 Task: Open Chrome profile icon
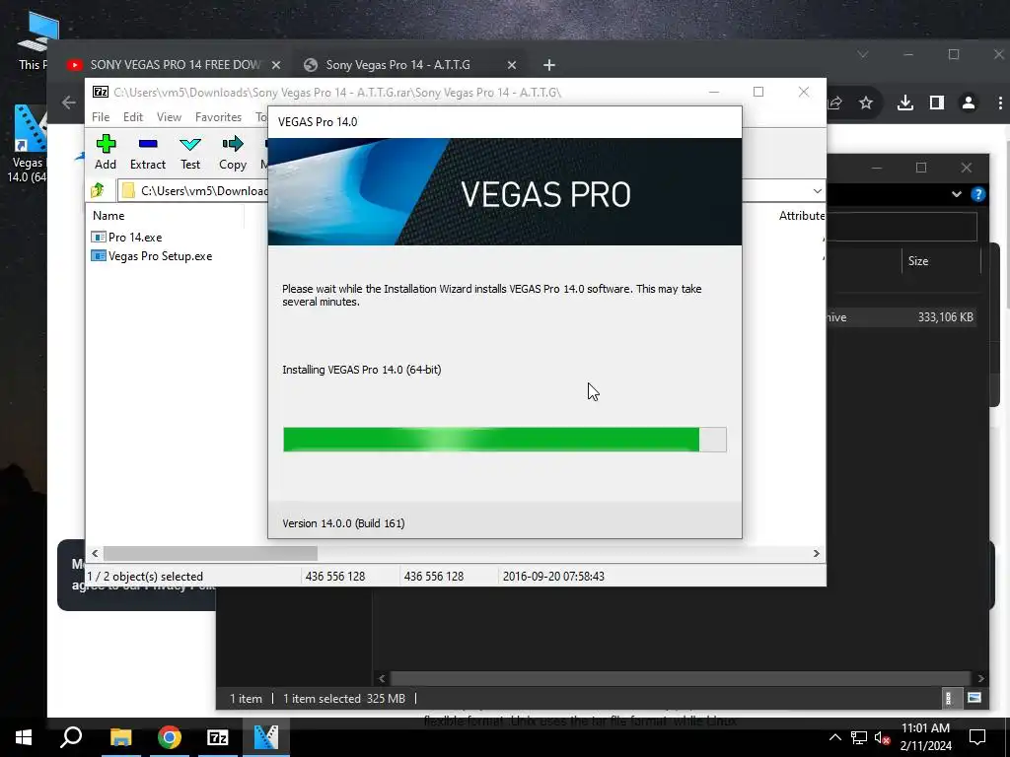coord(969,103)
